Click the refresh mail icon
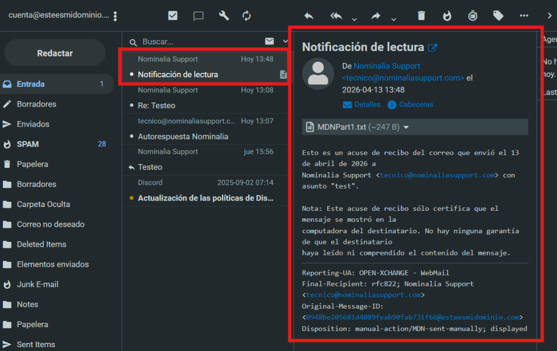 [x=247, y=16]
